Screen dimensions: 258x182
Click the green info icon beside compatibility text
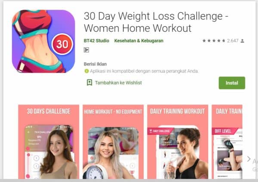[86, 71]
